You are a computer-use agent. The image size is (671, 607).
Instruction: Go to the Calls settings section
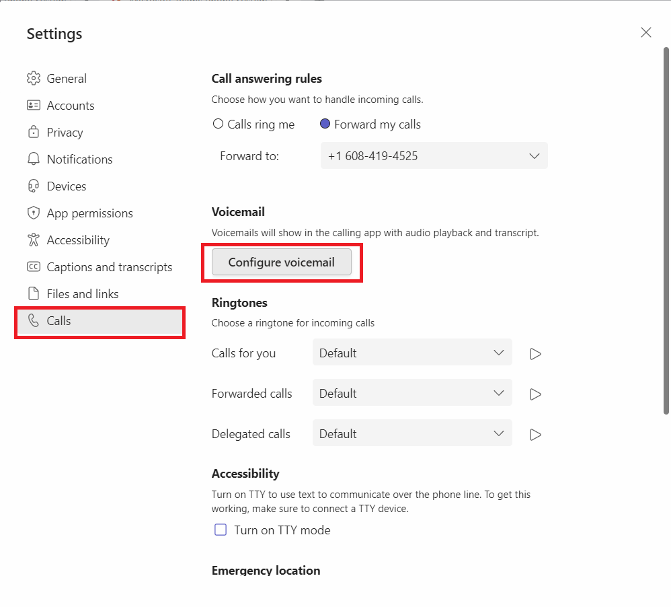point(100,321)
